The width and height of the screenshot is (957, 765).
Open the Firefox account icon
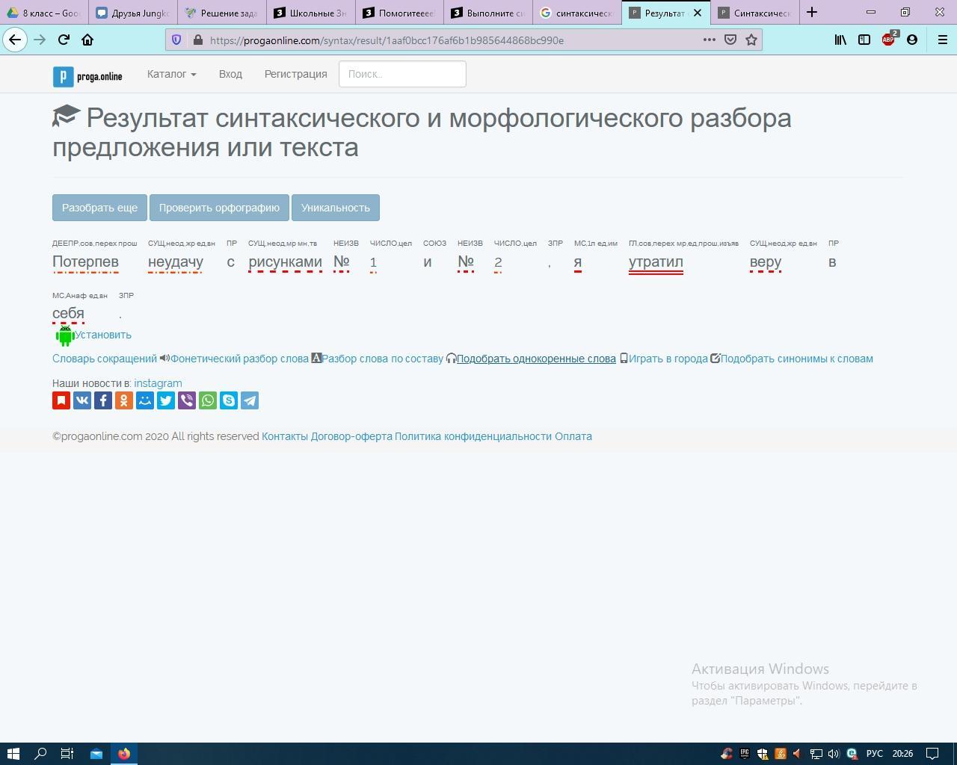tap(912, 40)
